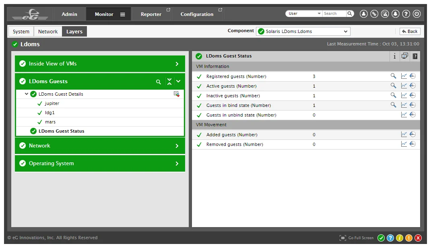Select LDoms Guest Status test in tree

[x=61, y=131]
